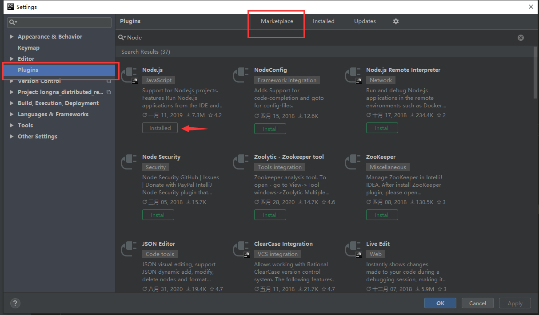539x315 pixels.
Task: Switch to the Updates tab
Action: tap(365, 21)
